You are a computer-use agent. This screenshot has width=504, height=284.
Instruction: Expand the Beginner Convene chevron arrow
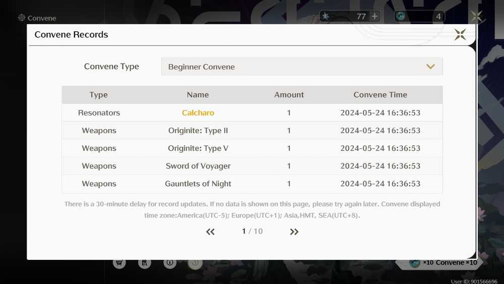point(430,67)
